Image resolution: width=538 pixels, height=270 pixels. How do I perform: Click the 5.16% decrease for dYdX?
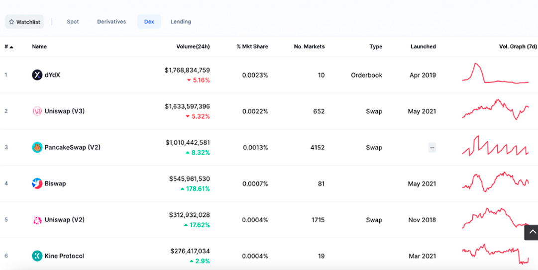click(198, 80)
